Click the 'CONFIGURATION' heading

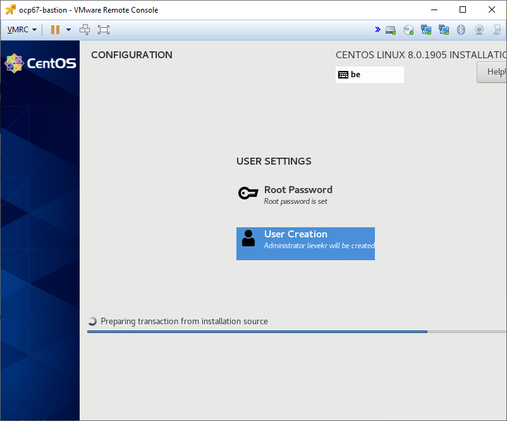[131, 55]
